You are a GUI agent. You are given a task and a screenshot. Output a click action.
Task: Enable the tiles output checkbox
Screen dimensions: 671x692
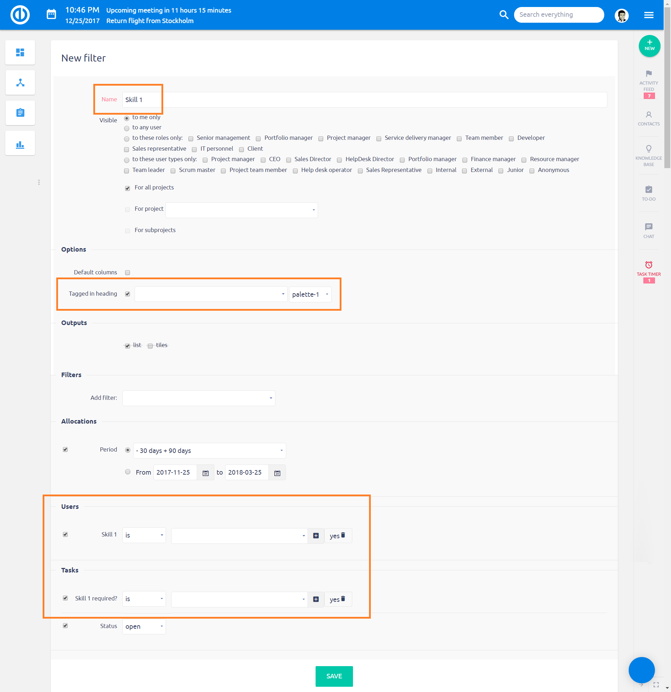coord(150,346)
